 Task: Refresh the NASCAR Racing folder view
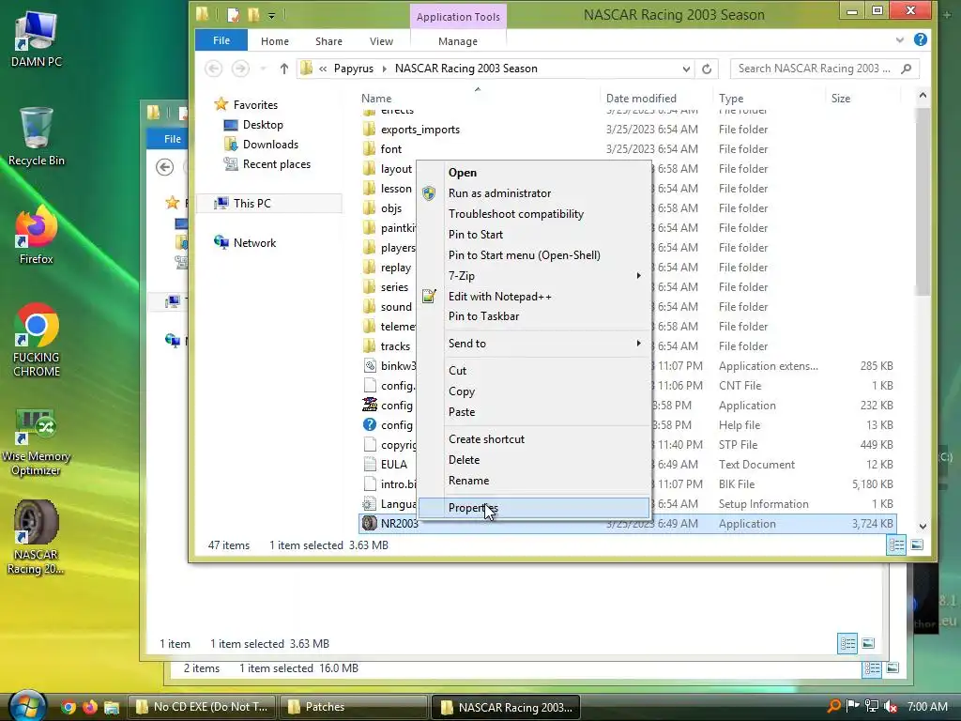coord(707,69)
